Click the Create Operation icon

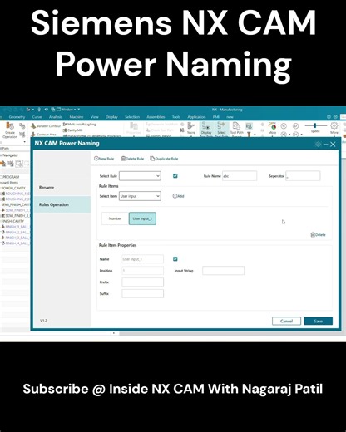[10, 130]
